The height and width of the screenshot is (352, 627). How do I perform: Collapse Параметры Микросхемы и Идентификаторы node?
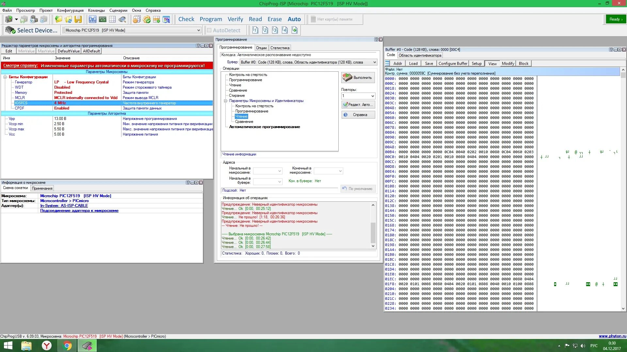pos(225,101)
